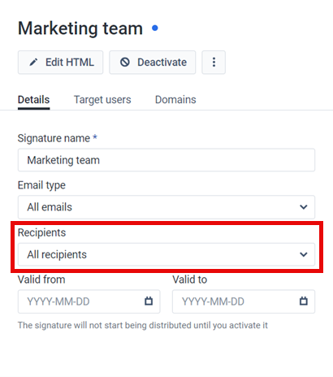The width and height of the screenshot is (333, 377).
Task: Switch to the Domains tab
Action: coord(175,100)
